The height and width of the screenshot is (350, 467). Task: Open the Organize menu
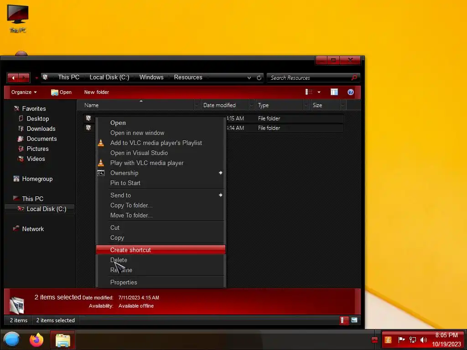click(24, 92)
